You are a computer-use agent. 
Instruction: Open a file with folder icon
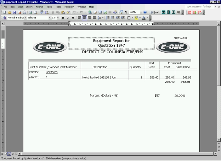pos(9,12)
